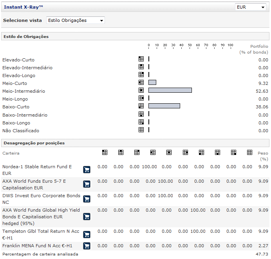Click the first style box icon in the Carteira header row

point(105,152)
